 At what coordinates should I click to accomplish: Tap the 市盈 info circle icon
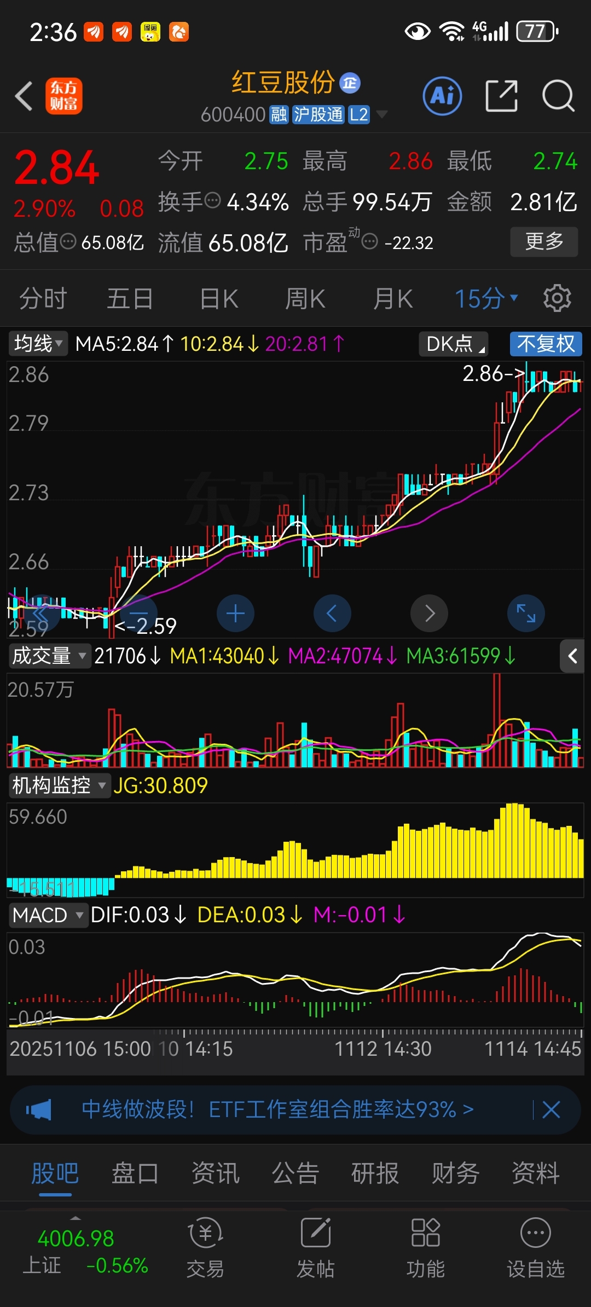click(370, 241)
